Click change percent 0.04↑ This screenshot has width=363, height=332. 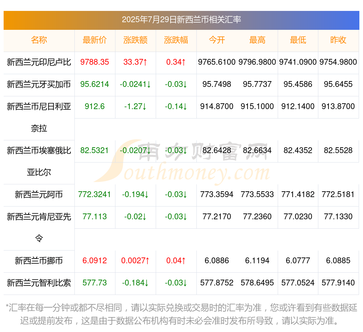(176, 261)
